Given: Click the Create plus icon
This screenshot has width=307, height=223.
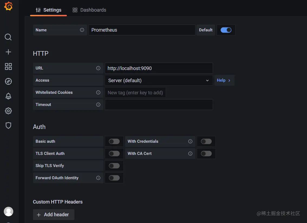Looking at the screenshot, I should (x=8, y=52).
